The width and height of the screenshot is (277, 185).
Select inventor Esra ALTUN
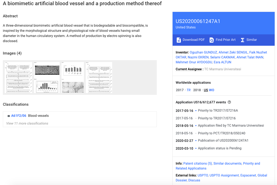tap(222, 62)
